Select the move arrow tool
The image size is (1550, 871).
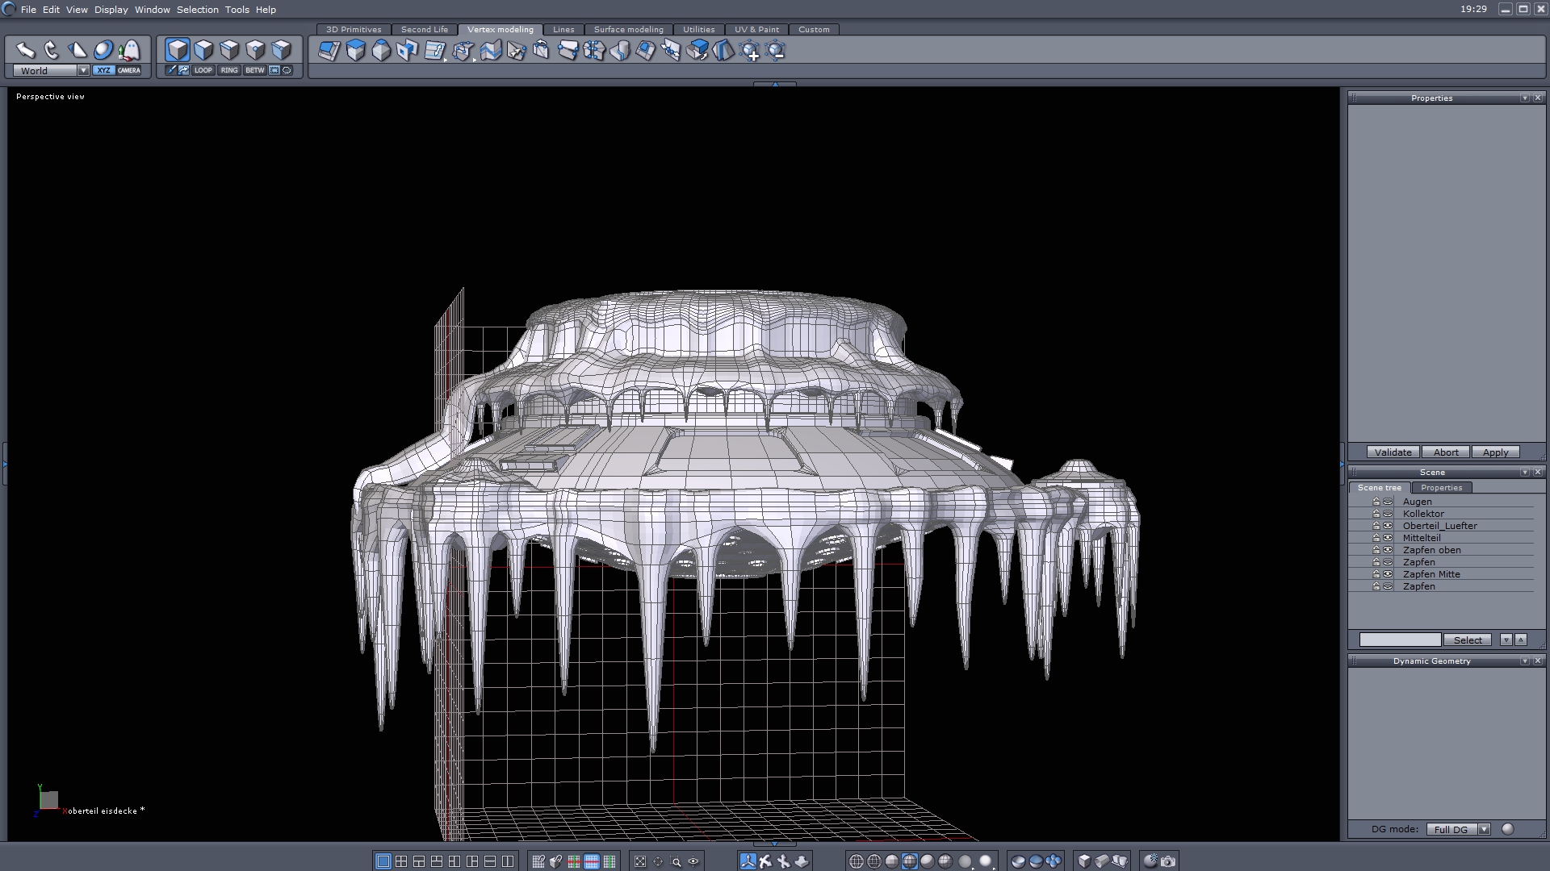25,50
